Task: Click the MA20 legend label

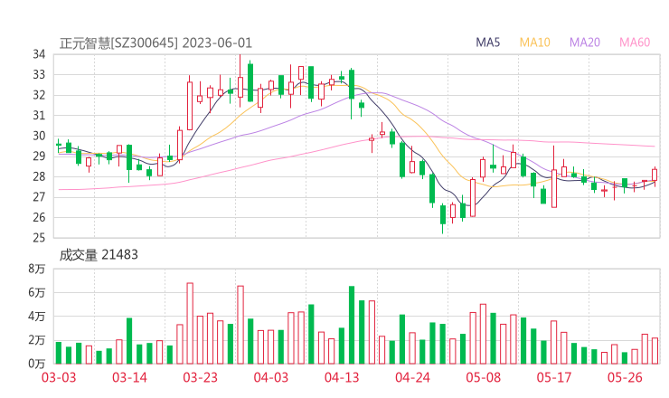Action: (x=585, y=43)
